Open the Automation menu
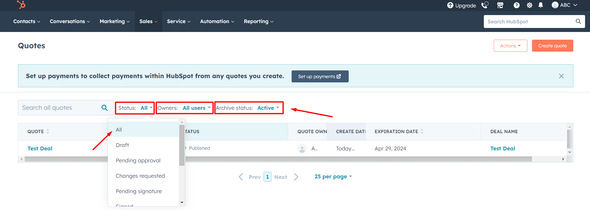 [217, 22]
